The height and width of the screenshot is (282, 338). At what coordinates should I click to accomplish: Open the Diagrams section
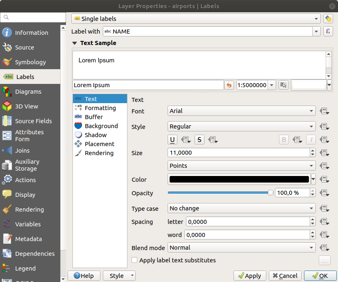pyautogui.click(x=30, y=92)
